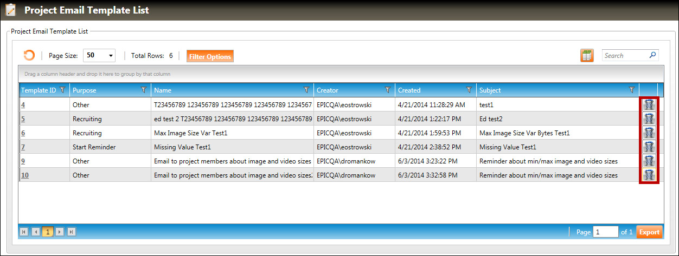Click the Export button

click(649, 232)
